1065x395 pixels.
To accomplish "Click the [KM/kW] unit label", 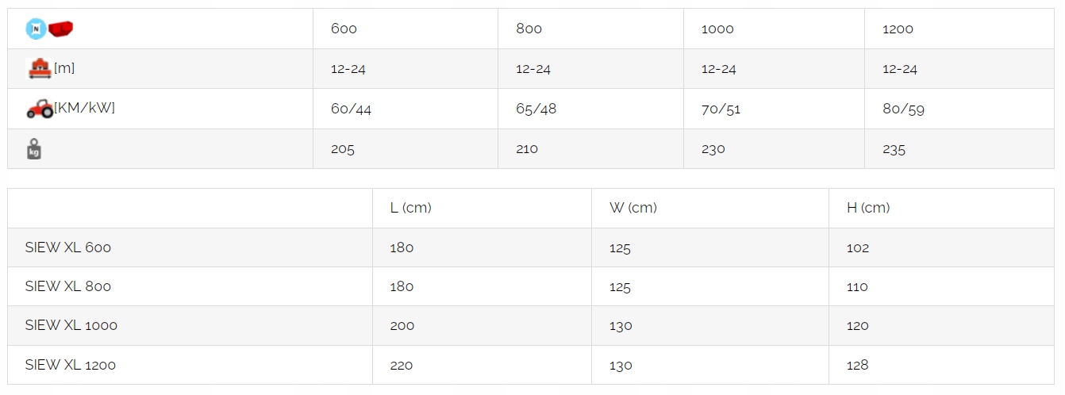I will click(x=85, y=108).
